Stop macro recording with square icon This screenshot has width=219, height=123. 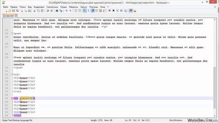[x=114, y=11]
